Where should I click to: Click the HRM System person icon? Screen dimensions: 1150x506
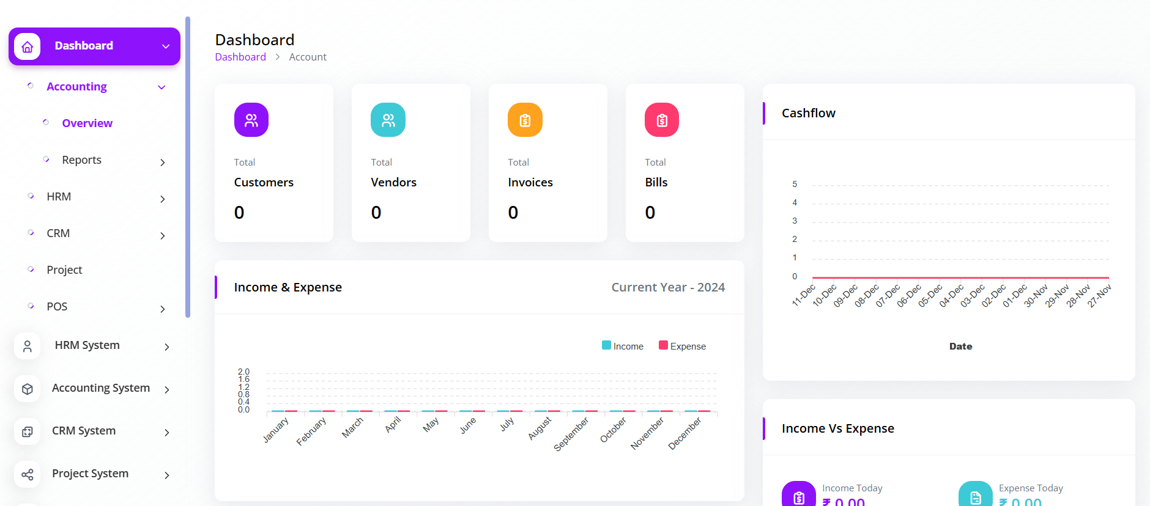[28, 346]
